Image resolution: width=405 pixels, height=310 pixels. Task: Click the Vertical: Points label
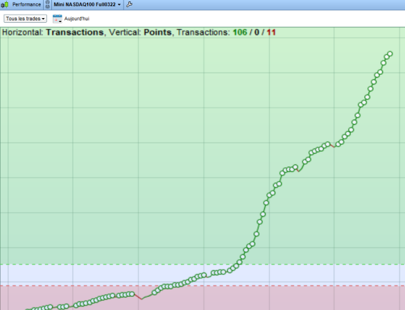pyautogui.click(x=140, y=33)
